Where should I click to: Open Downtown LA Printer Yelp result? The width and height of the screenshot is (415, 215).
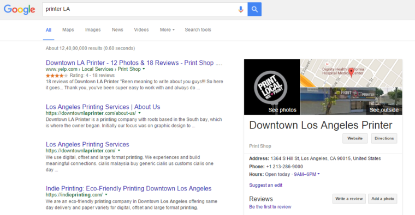(134, 63)
